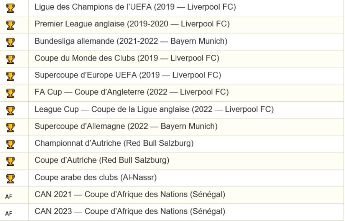This screenshot has width=345, height=221.
Task: Click the AF icon beside CAN 2021
Action: [x=8, y=196]
